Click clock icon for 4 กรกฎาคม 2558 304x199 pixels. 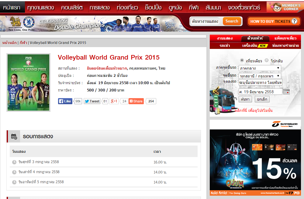coord(14,172)
